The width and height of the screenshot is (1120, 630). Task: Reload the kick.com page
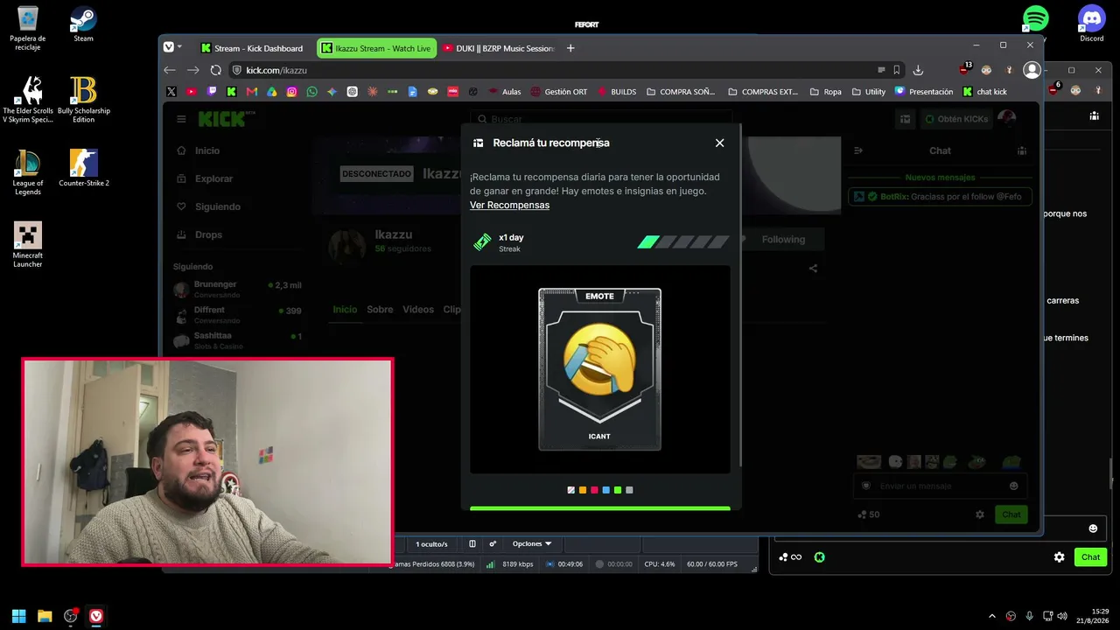pyautogui.click(x=215, y=70)
